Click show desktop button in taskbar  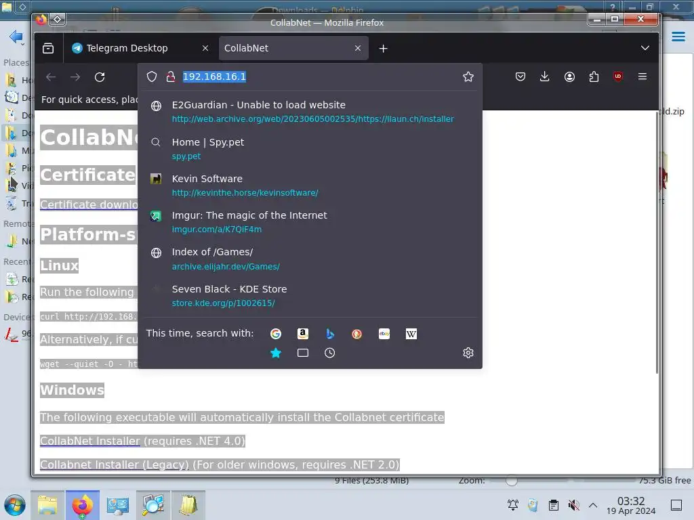tap(676, 505)
